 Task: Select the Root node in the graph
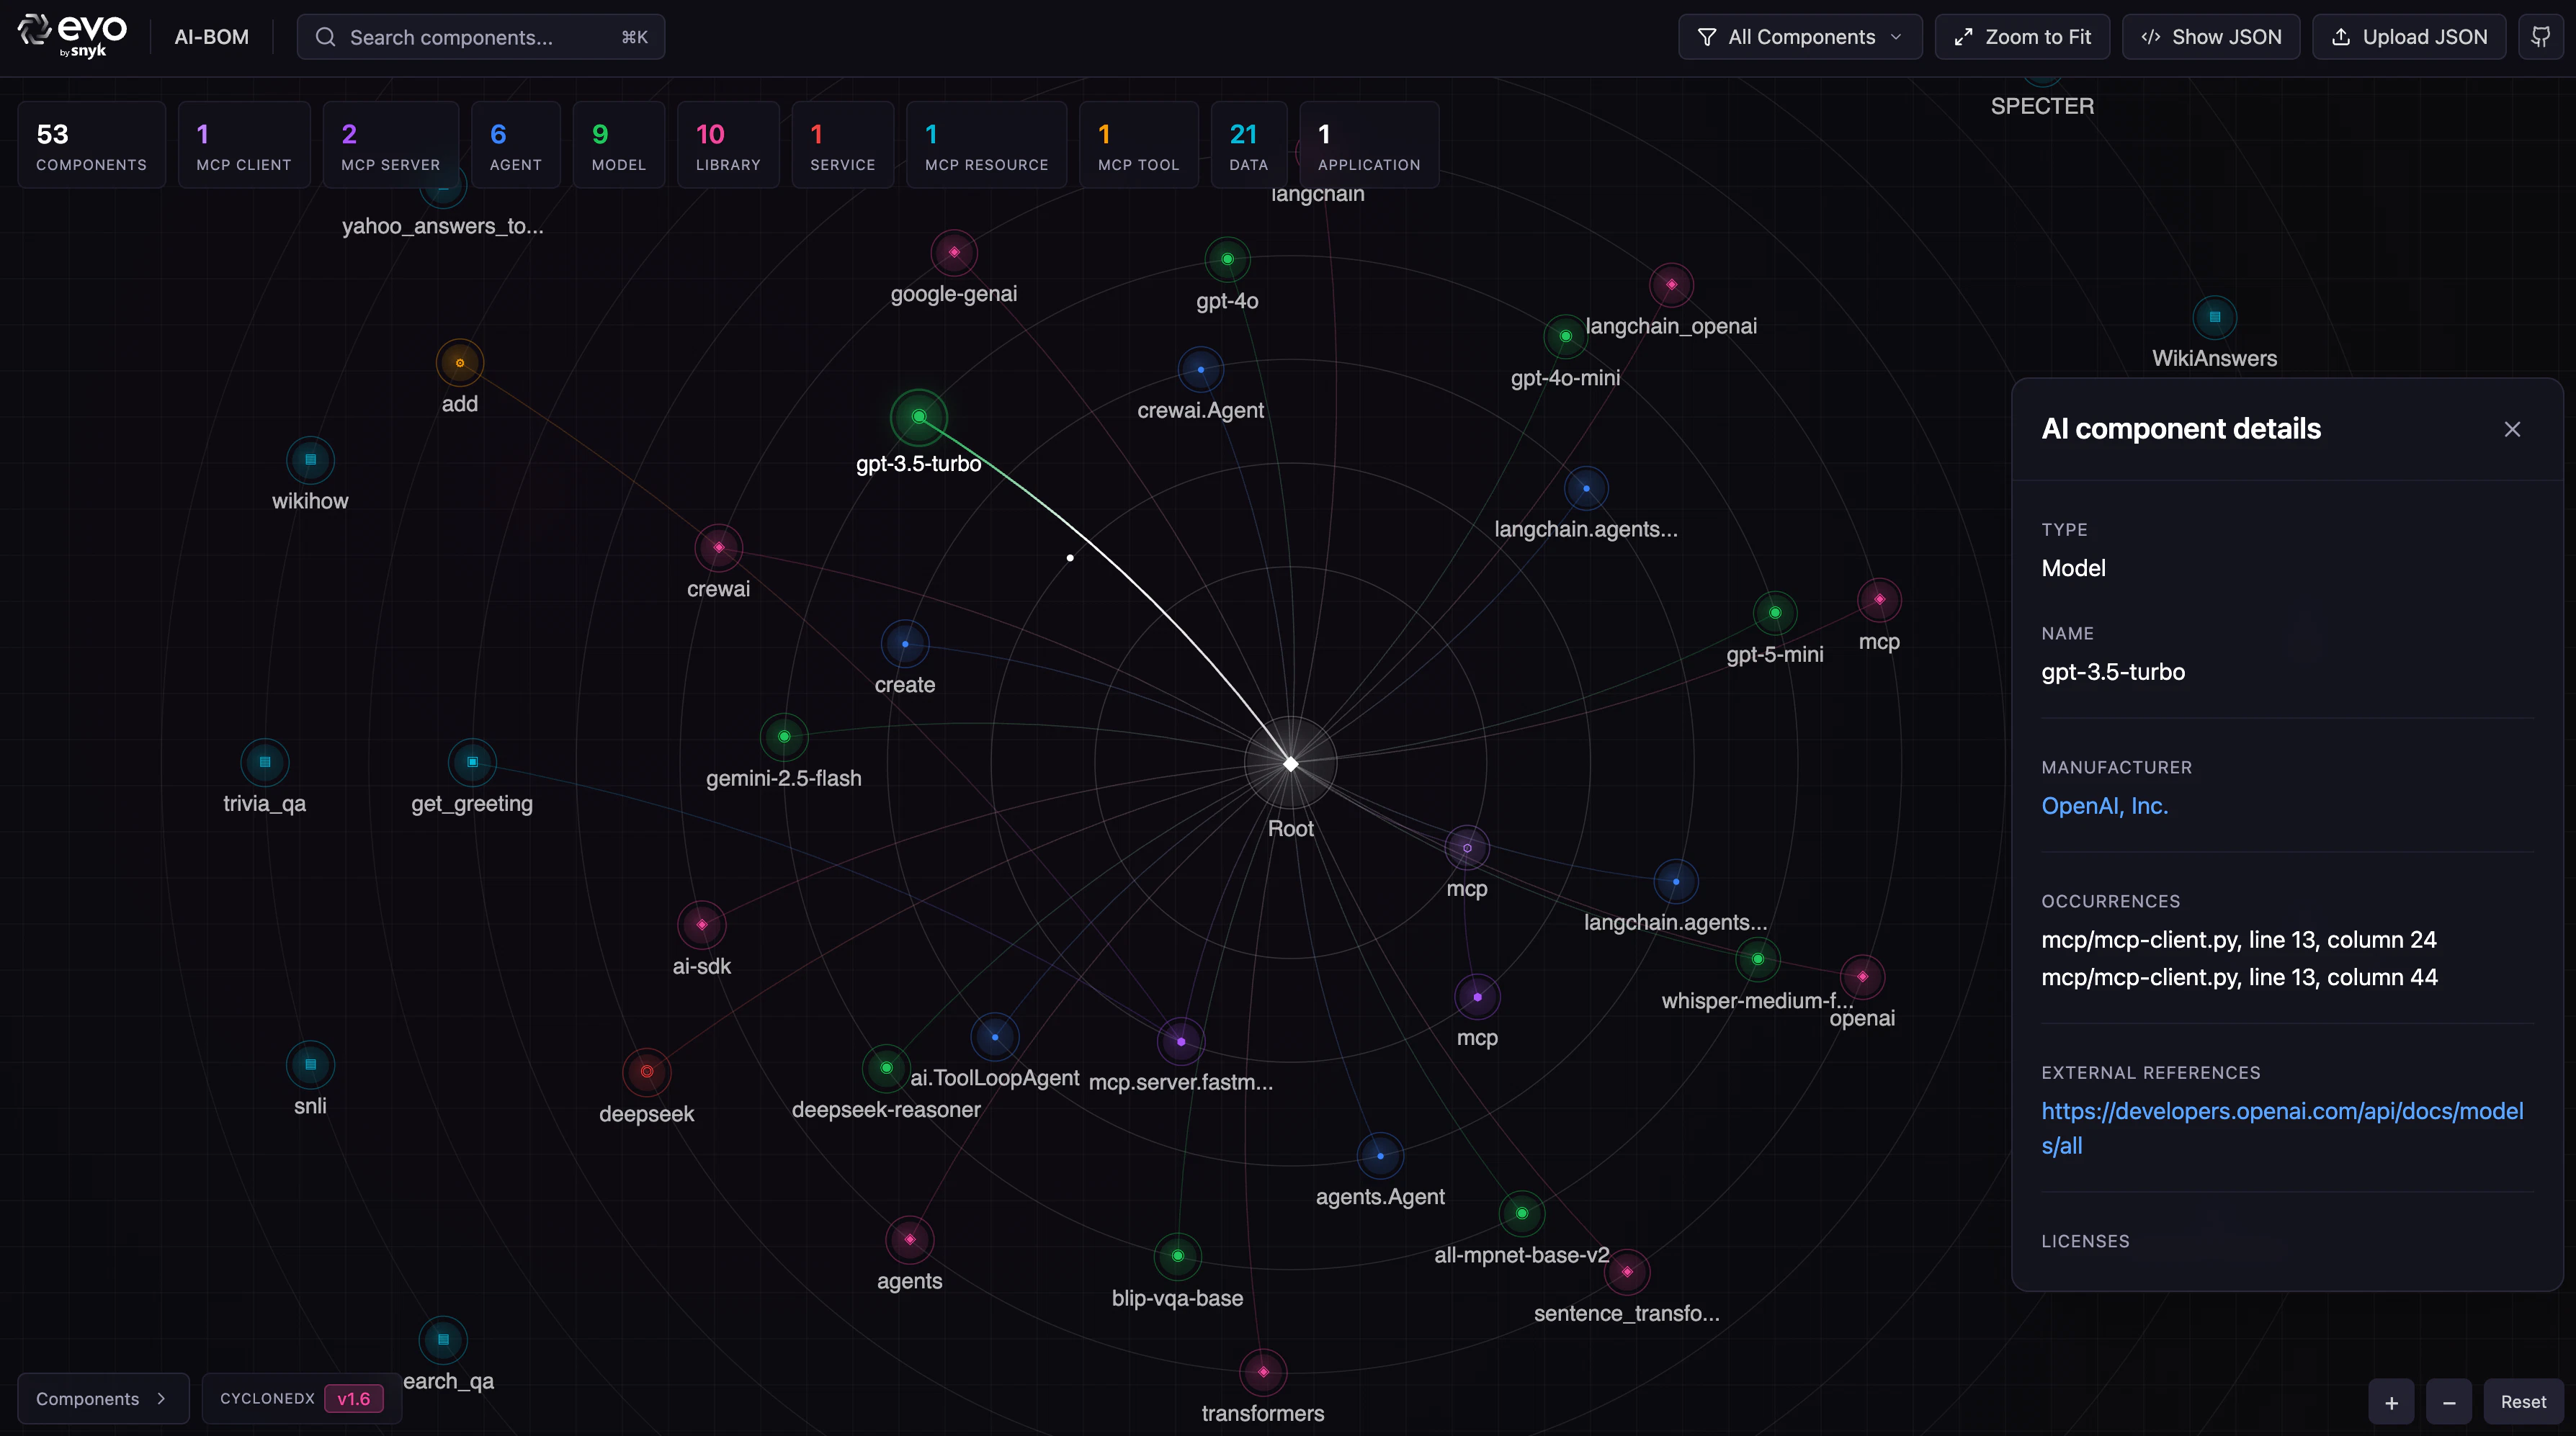click(x=1291, y=764)
